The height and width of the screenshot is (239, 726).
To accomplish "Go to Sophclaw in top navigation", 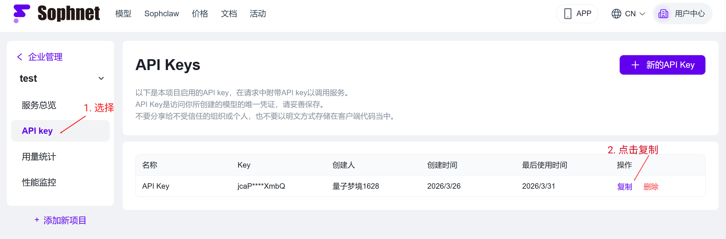I will (161, 14).
